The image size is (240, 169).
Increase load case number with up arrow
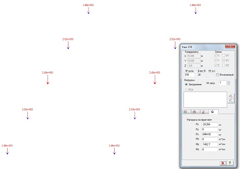point(228,82)
